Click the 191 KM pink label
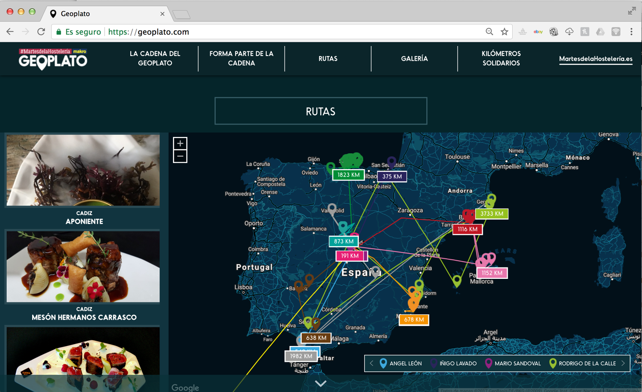 [350, 256]
